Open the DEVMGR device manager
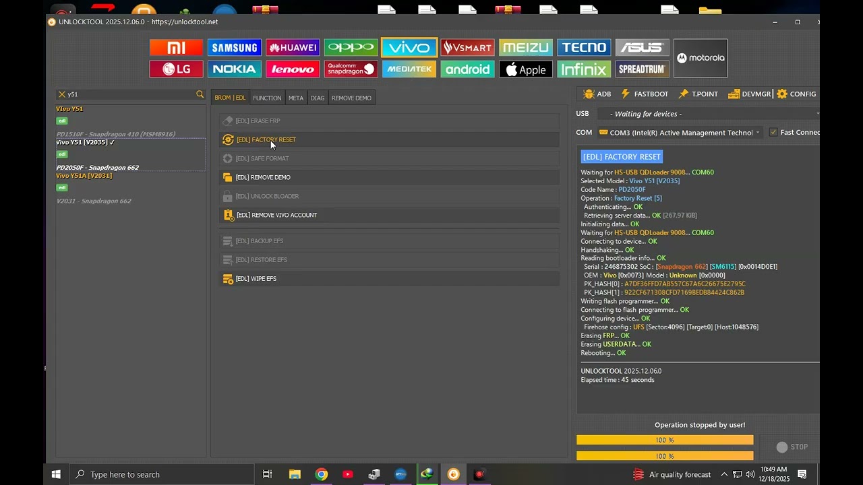The image size is (863, 485). 750,94
